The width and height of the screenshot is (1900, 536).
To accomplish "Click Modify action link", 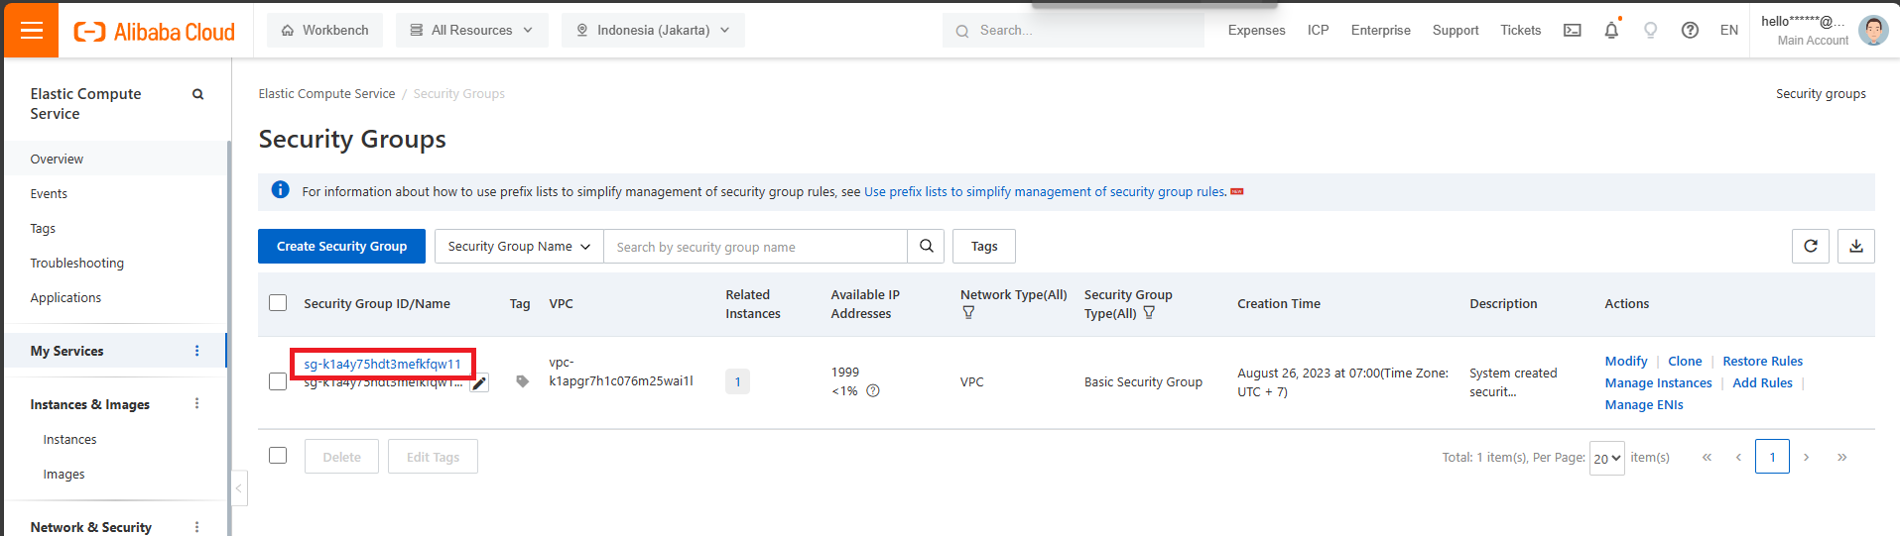I will click(x=1626, y=361).
